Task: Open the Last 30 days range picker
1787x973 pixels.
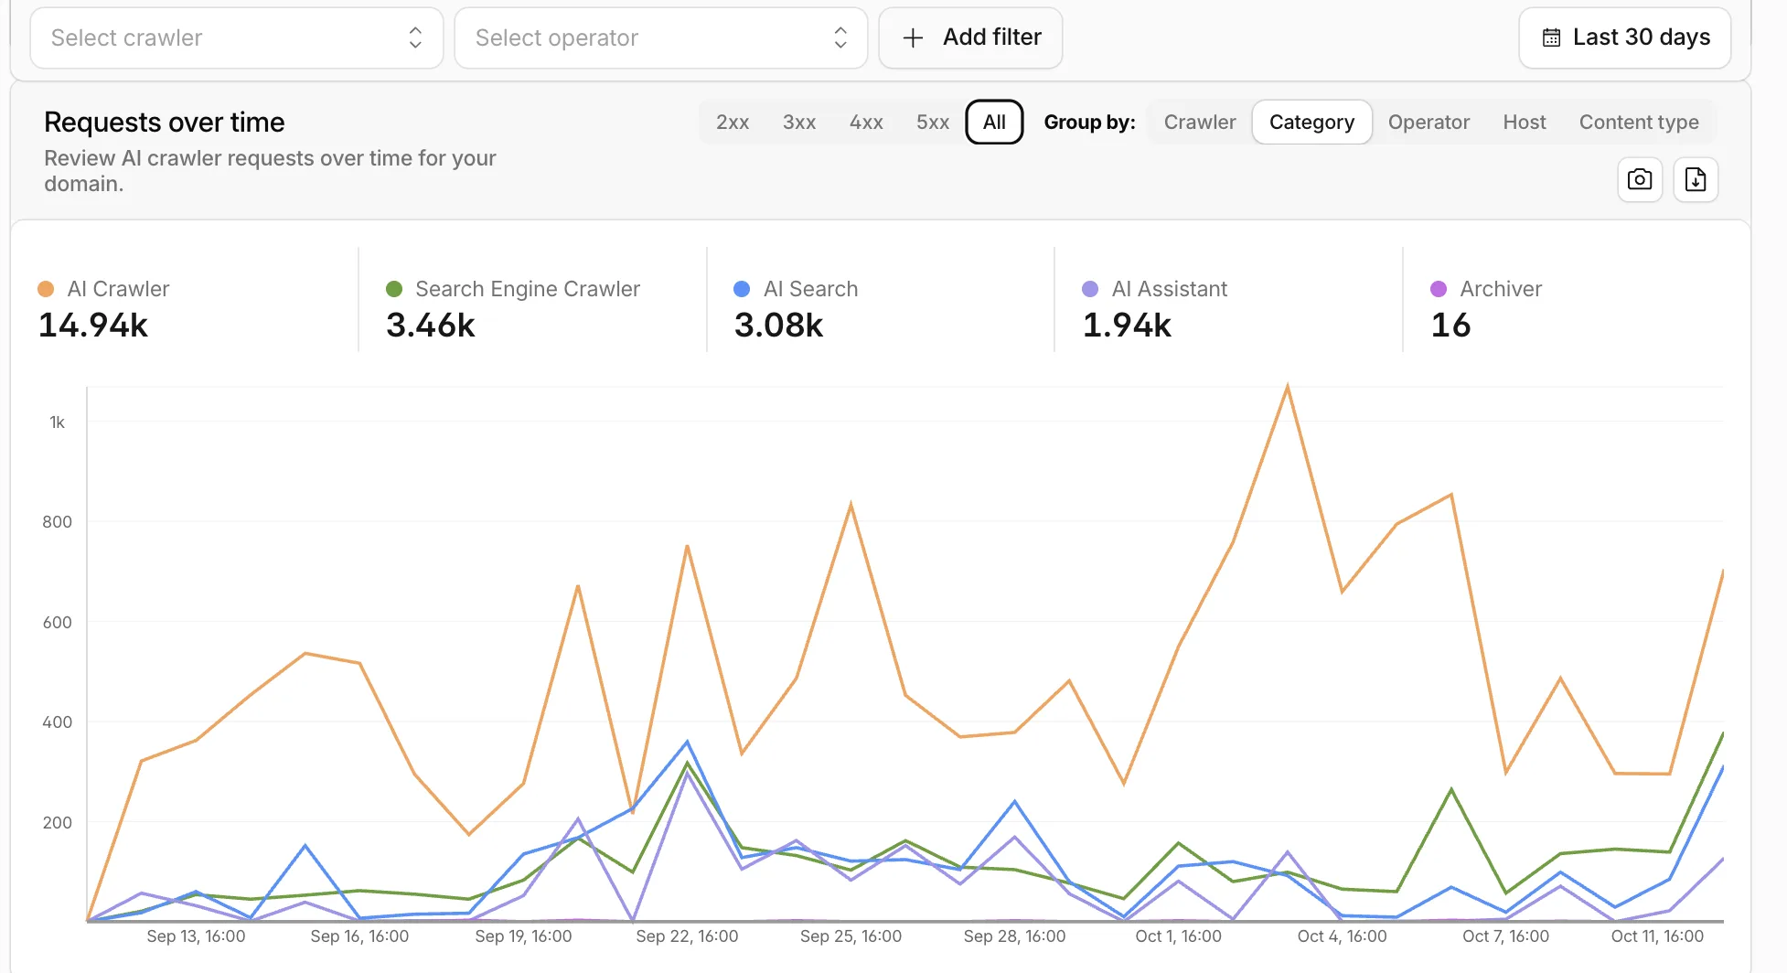Action: tap(1625, 37)
